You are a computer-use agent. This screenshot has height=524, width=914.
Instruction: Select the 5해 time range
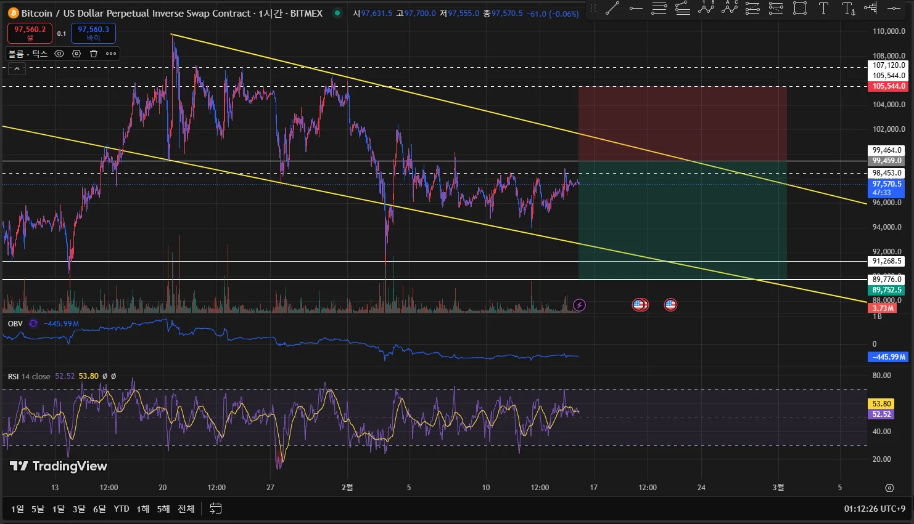pyautogui.click(x=163, y=509)
